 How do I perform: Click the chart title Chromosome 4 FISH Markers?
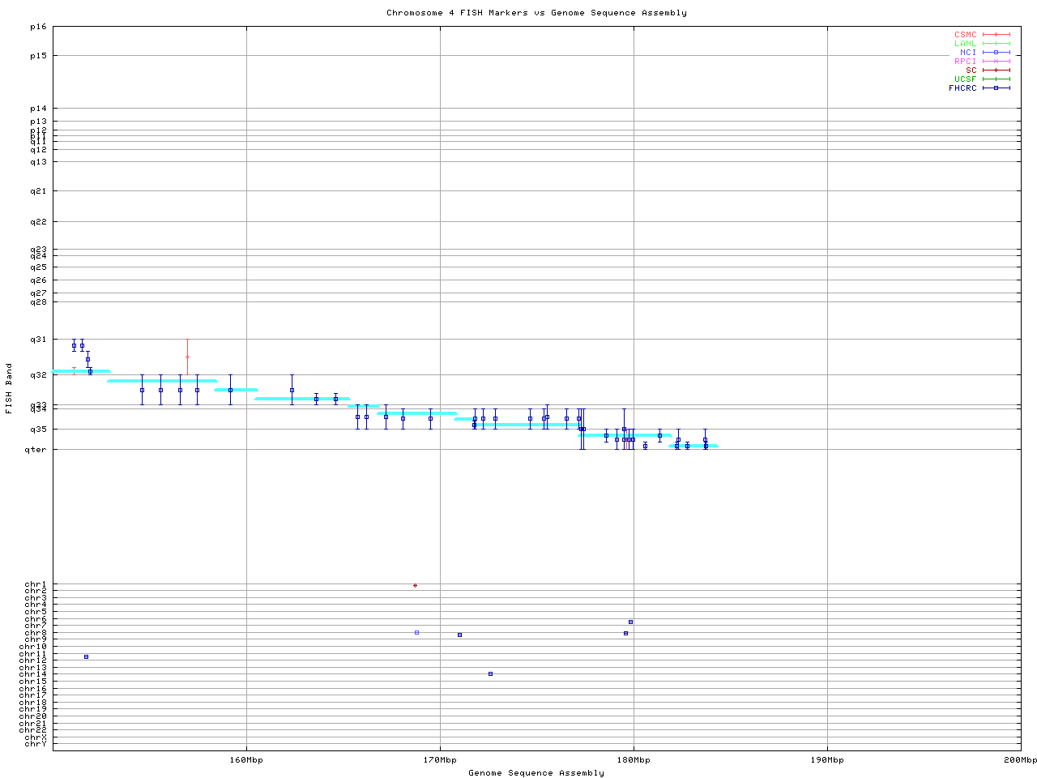point(536,13)
